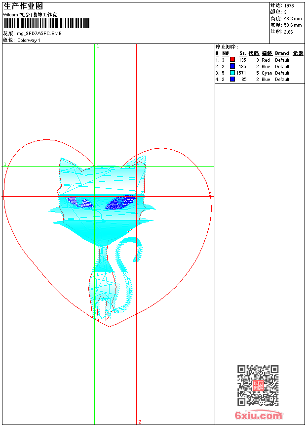This screenshot has height=425, width=306.
Task: Click the 代码 column header
Action: click(254, 53)
